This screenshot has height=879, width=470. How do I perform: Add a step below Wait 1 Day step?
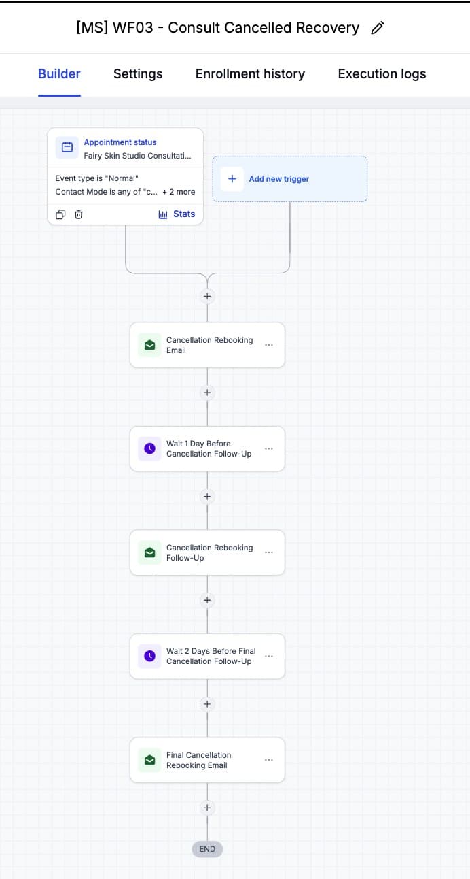pos(207,497)
